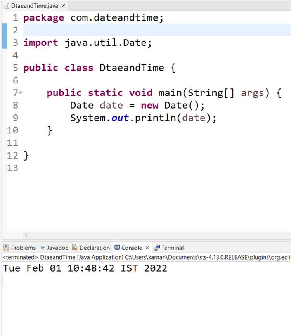Open the Problems view tab
The height and width of the screenshot is (336, 291).
[x=20, y=248]
